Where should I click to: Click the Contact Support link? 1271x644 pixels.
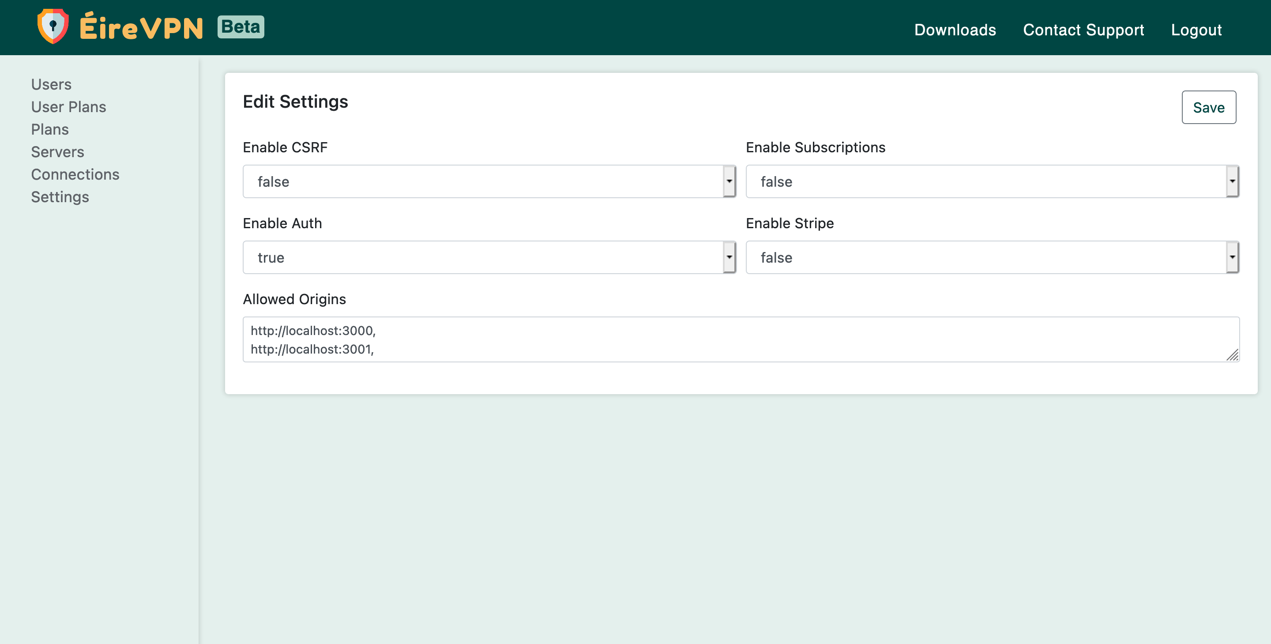(x=1084, y=30)
